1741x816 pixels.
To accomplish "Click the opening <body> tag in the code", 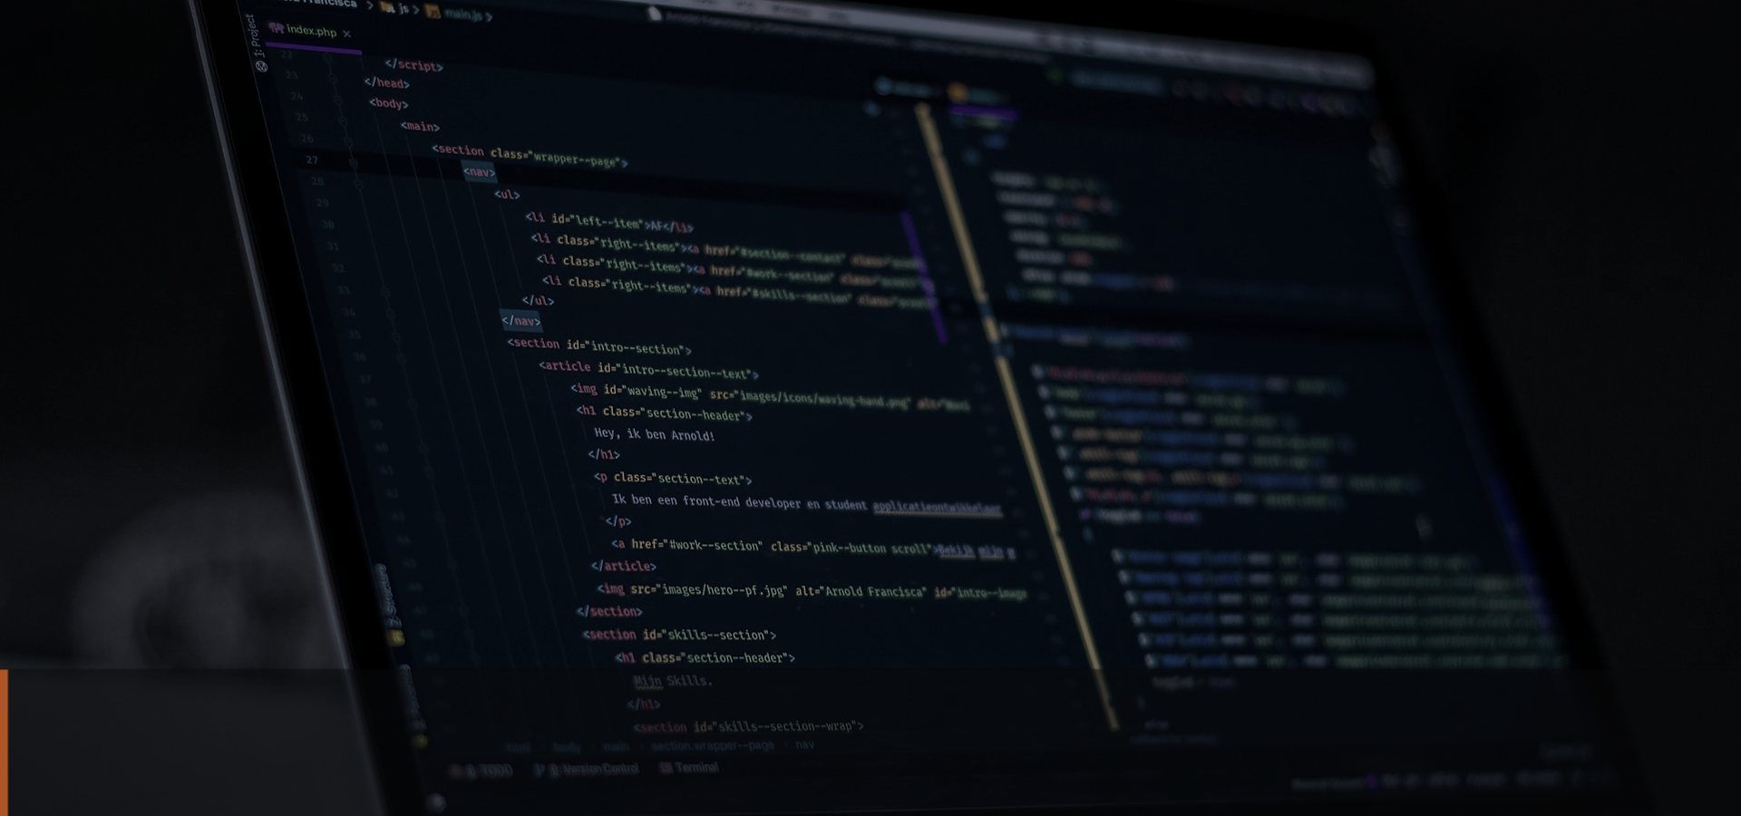I will point(389,103).
